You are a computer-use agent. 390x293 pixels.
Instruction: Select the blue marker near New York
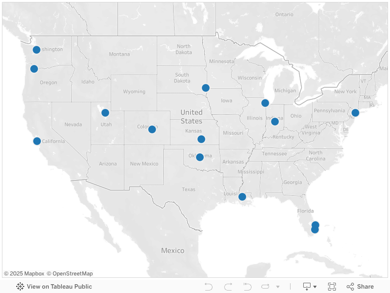click(x=355, y=113)
